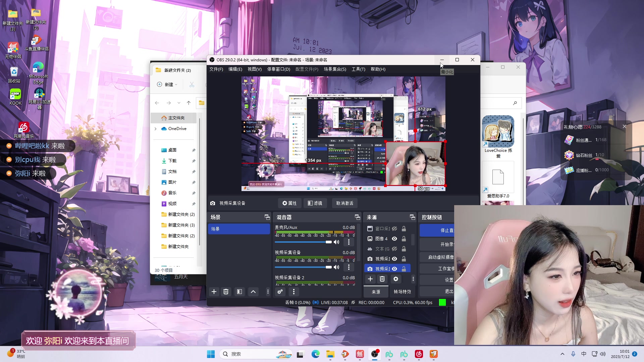
Task: Open 停靠窗口(D) menu
Action: point(278,69)
